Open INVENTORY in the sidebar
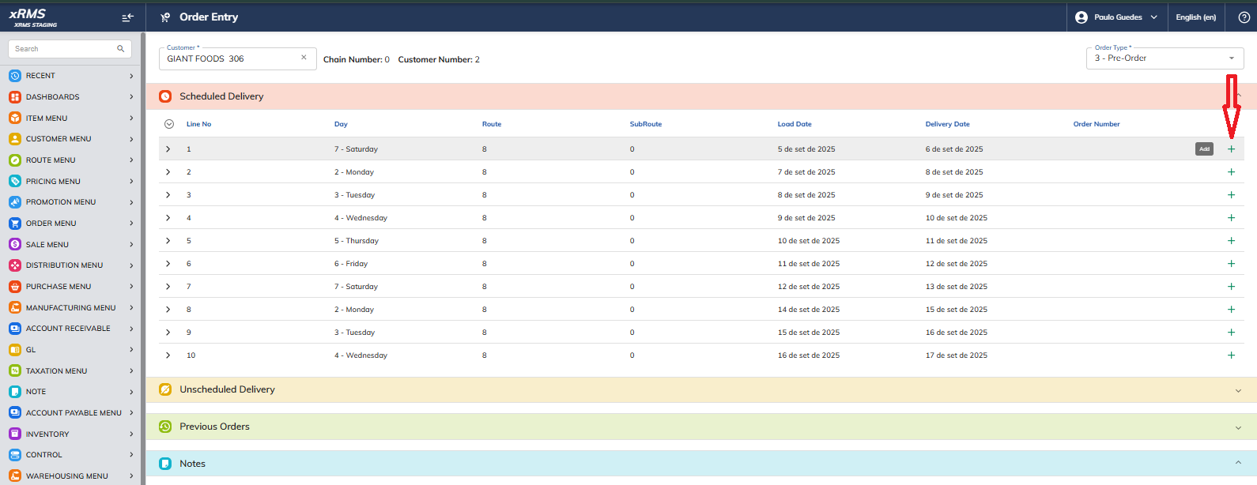Screen dimensions: 1257x485 [71, 434]
